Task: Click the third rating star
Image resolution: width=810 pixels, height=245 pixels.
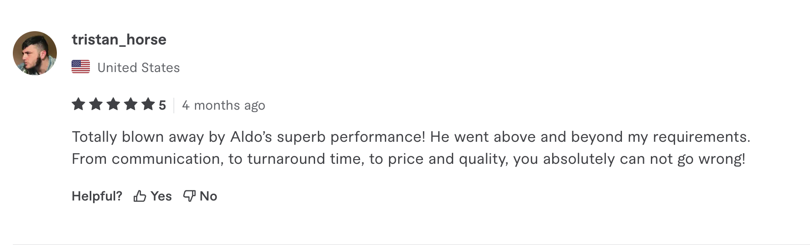Action: (113, 105)
